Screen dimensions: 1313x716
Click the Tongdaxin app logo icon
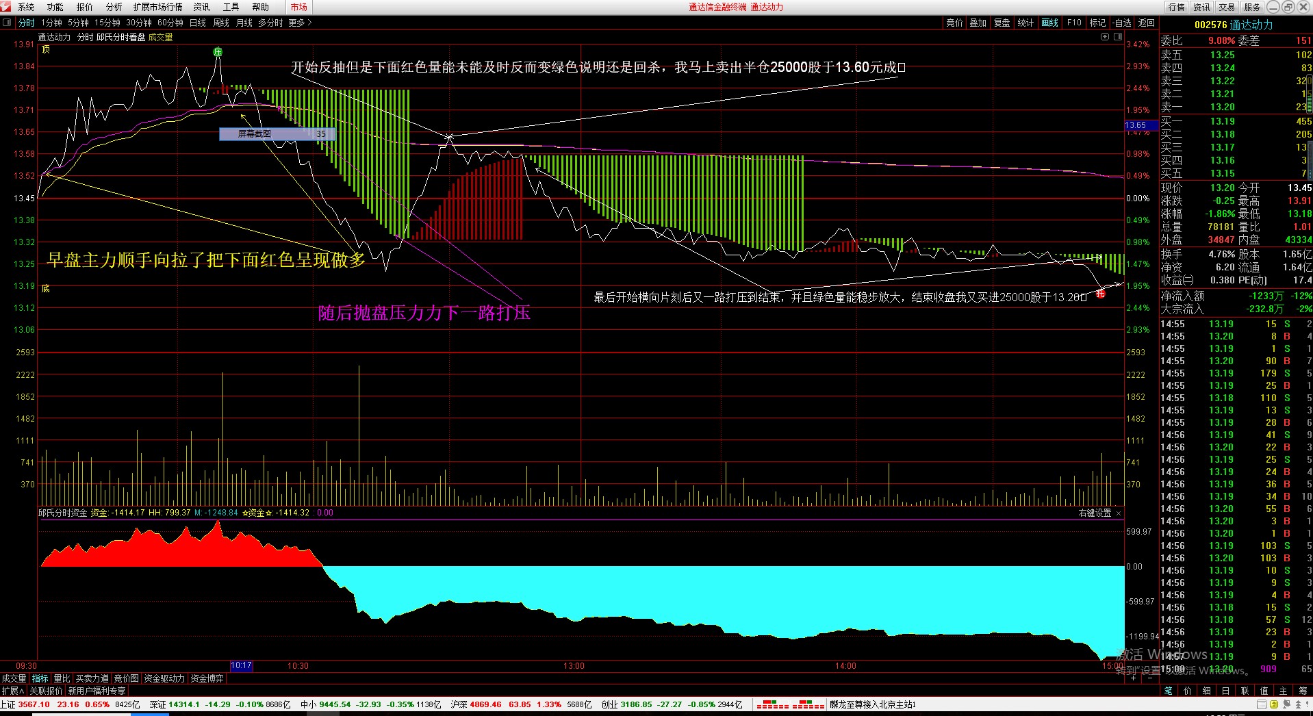point(6,7)
